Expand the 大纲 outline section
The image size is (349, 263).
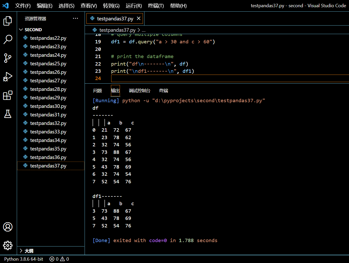(x=51, y=251)
